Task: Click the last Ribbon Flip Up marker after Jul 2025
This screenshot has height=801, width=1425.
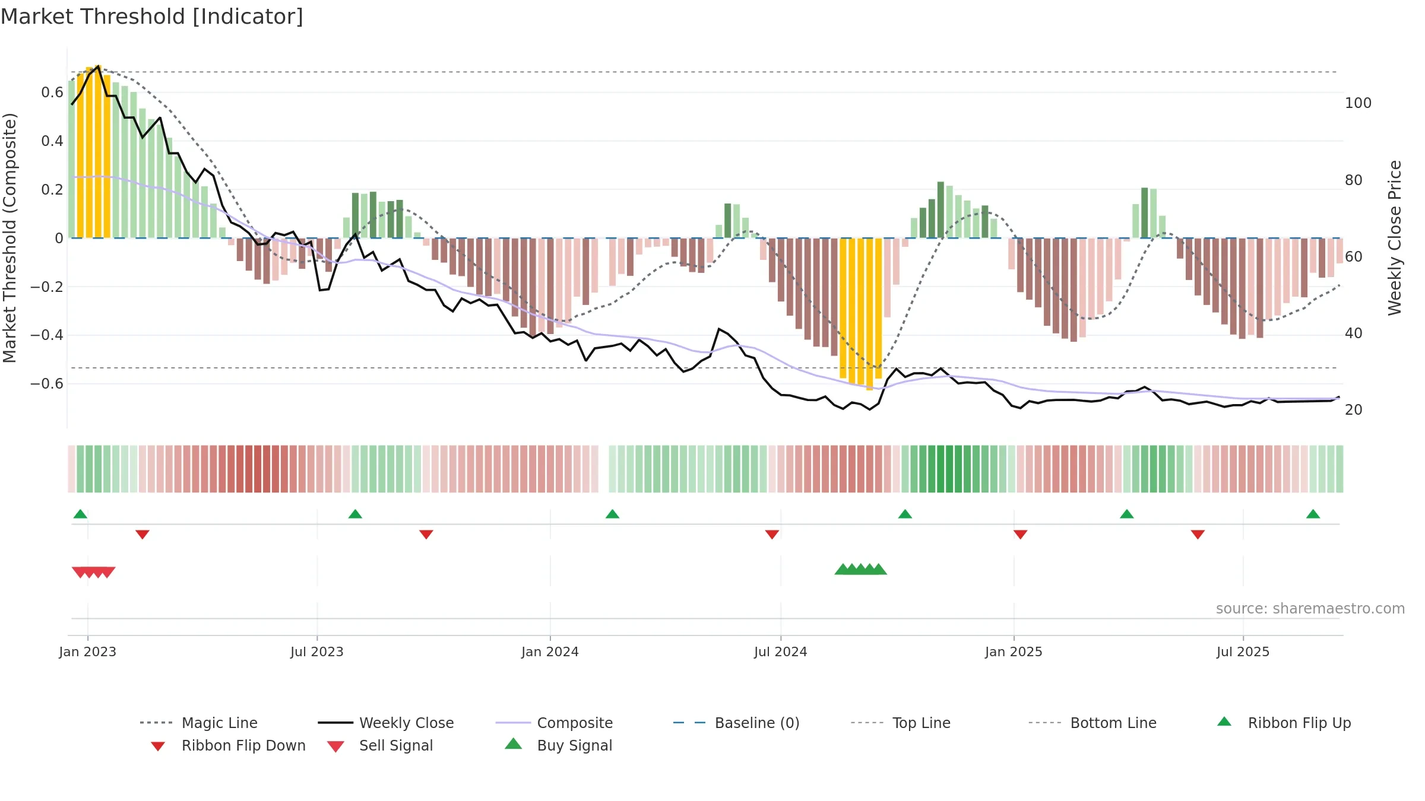Action: (1313, 514)
